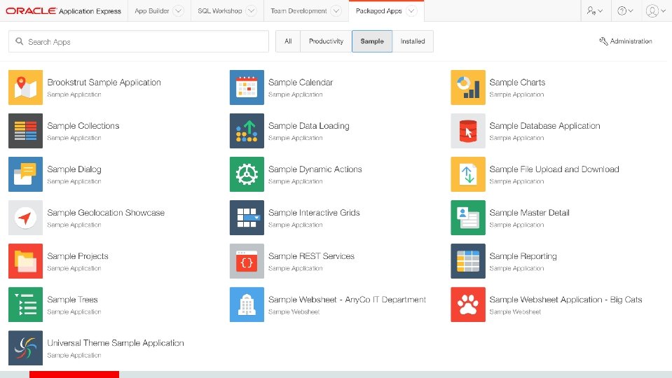The image size is (672, 378).
Task: Open the Sample Projects title
Action: (x=78, y=256)
